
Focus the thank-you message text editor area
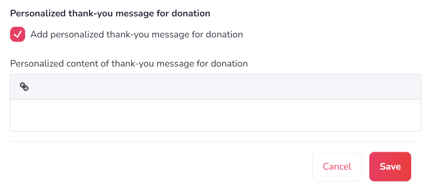tap(216, 115)
